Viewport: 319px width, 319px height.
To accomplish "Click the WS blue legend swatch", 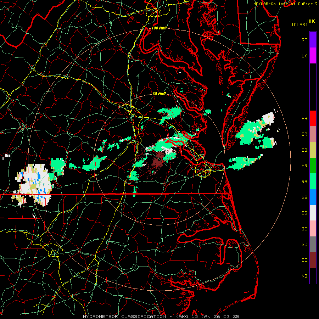I will [x=313, y=197].
